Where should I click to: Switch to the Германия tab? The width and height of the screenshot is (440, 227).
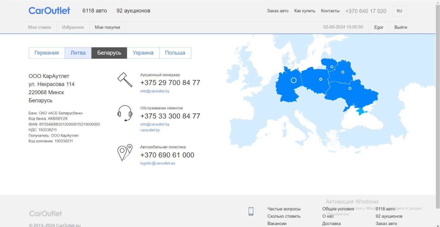(47, 53)
